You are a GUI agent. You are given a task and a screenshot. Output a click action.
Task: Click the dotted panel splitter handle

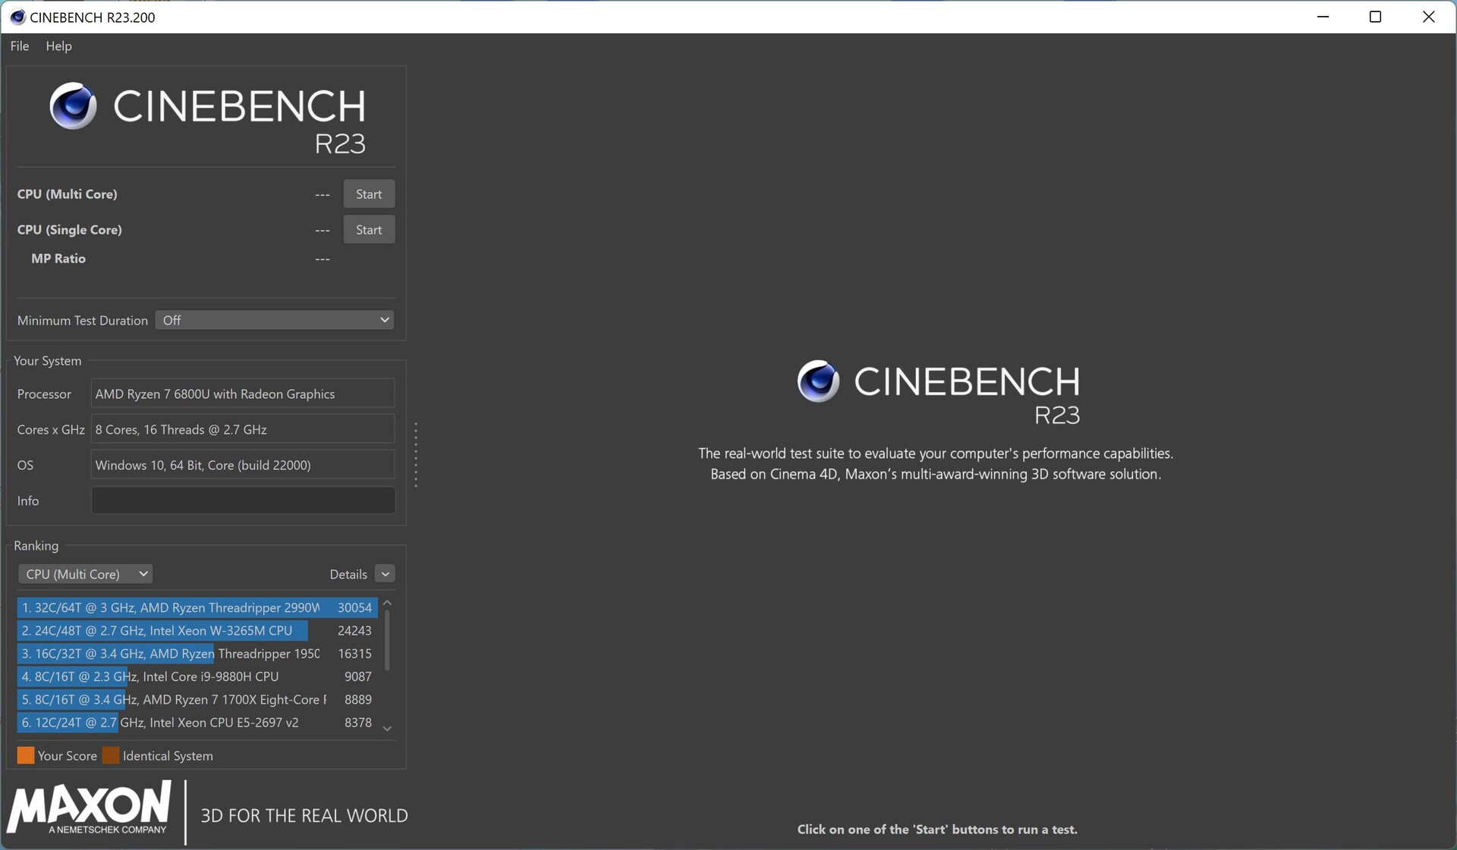(x=416, y=455)
